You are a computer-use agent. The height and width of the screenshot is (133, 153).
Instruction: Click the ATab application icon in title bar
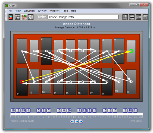click(x=7, y=6)
